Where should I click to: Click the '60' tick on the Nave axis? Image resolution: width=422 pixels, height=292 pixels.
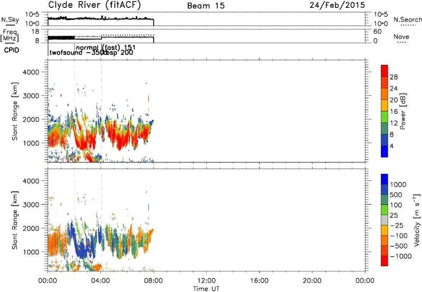click(x=377, y=32)
